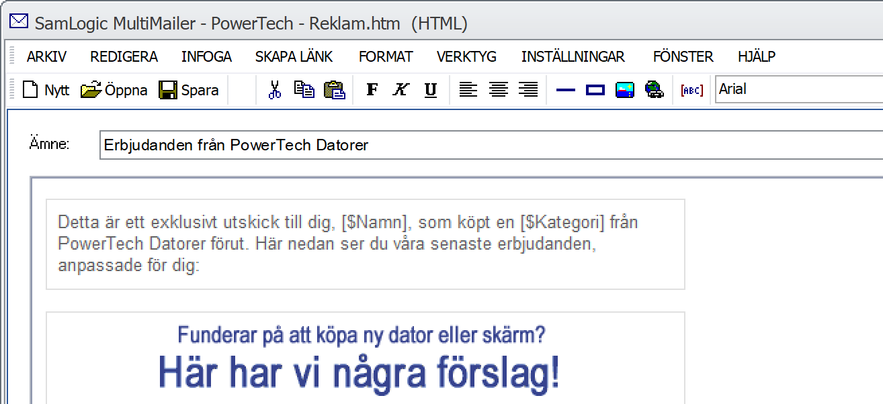Viewport: 883px width, 404px height.
Task: Insert a rectangle frame box
Action: point(595,90)
